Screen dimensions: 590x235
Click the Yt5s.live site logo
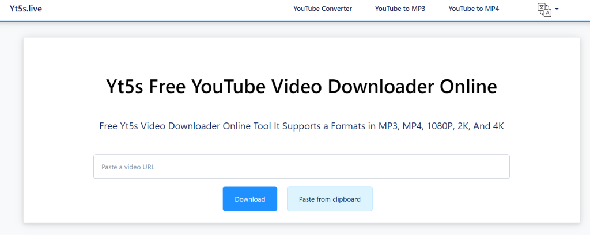pyautogui.click(x=26, y=9)
